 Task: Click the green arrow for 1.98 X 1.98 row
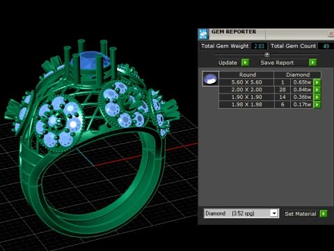point(317,105)
